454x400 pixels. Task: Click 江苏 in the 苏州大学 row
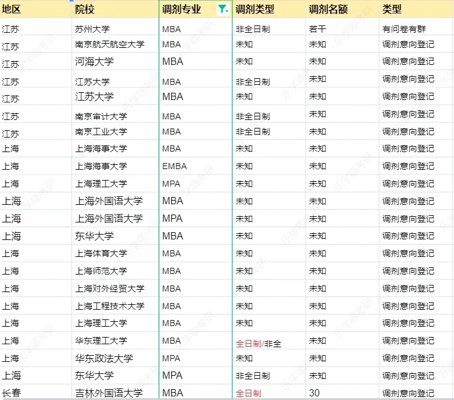(10, 29)
